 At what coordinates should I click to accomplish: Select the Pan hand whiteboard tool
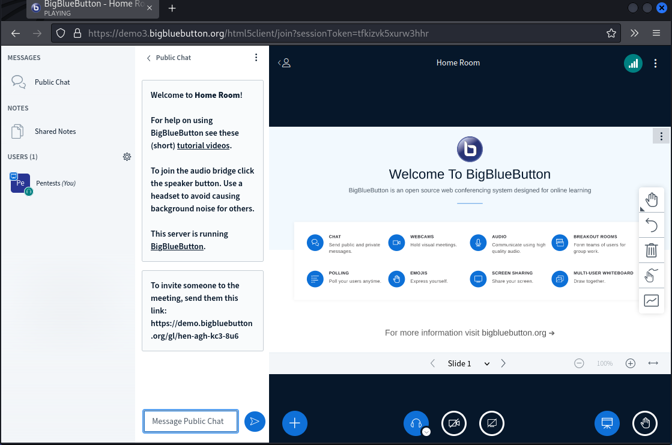click(652, 200)
